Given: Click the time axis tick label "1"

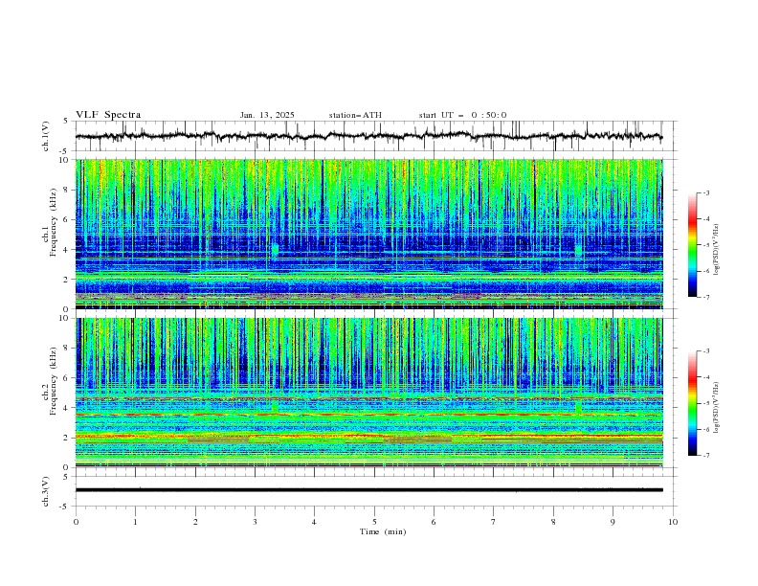Looking at the screenshot, I should pos(135,522).
